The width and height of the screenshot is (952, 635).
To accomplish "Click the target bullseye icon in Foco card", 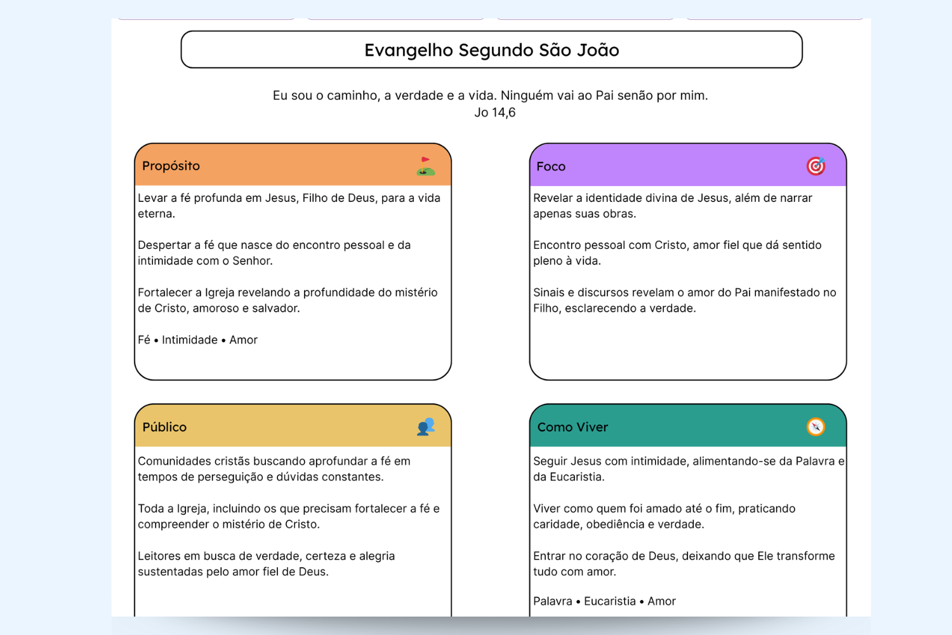I will [x=816, y=166].
